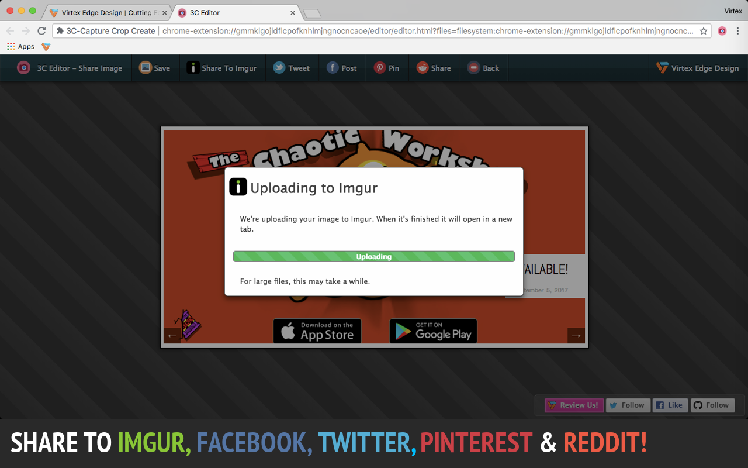Screen dimensions: 748x468
Task: Switch to Virtex Edge Design tab
Action: pyautogui.click(x=105, y=12)
